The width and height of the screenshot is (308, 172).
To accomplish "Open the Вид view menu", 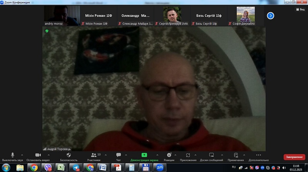I will 300,10.
